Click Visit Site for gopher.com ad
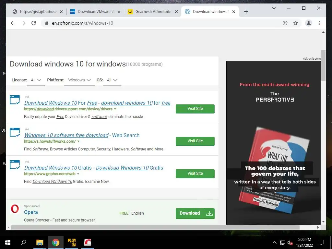Image resolution: width=332 pixels, height=249 pixels. pyautogui.click(x=195, y=173)
